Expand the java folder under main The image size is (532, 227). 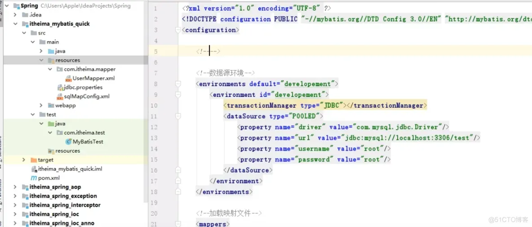[41, 51]
